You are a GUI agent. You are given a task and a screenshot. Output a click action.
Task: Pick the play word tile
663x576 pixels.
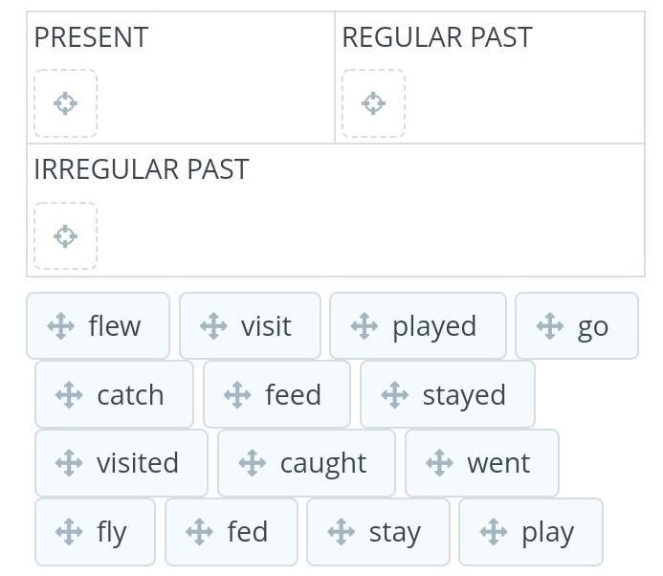pos(531,532)
